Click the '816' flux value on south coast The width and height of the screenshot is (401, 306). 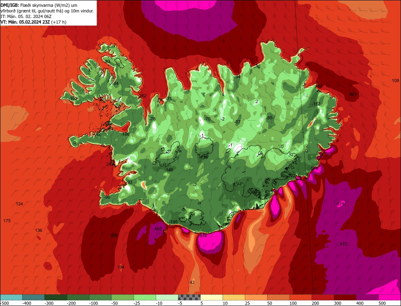tap(203, 236)
